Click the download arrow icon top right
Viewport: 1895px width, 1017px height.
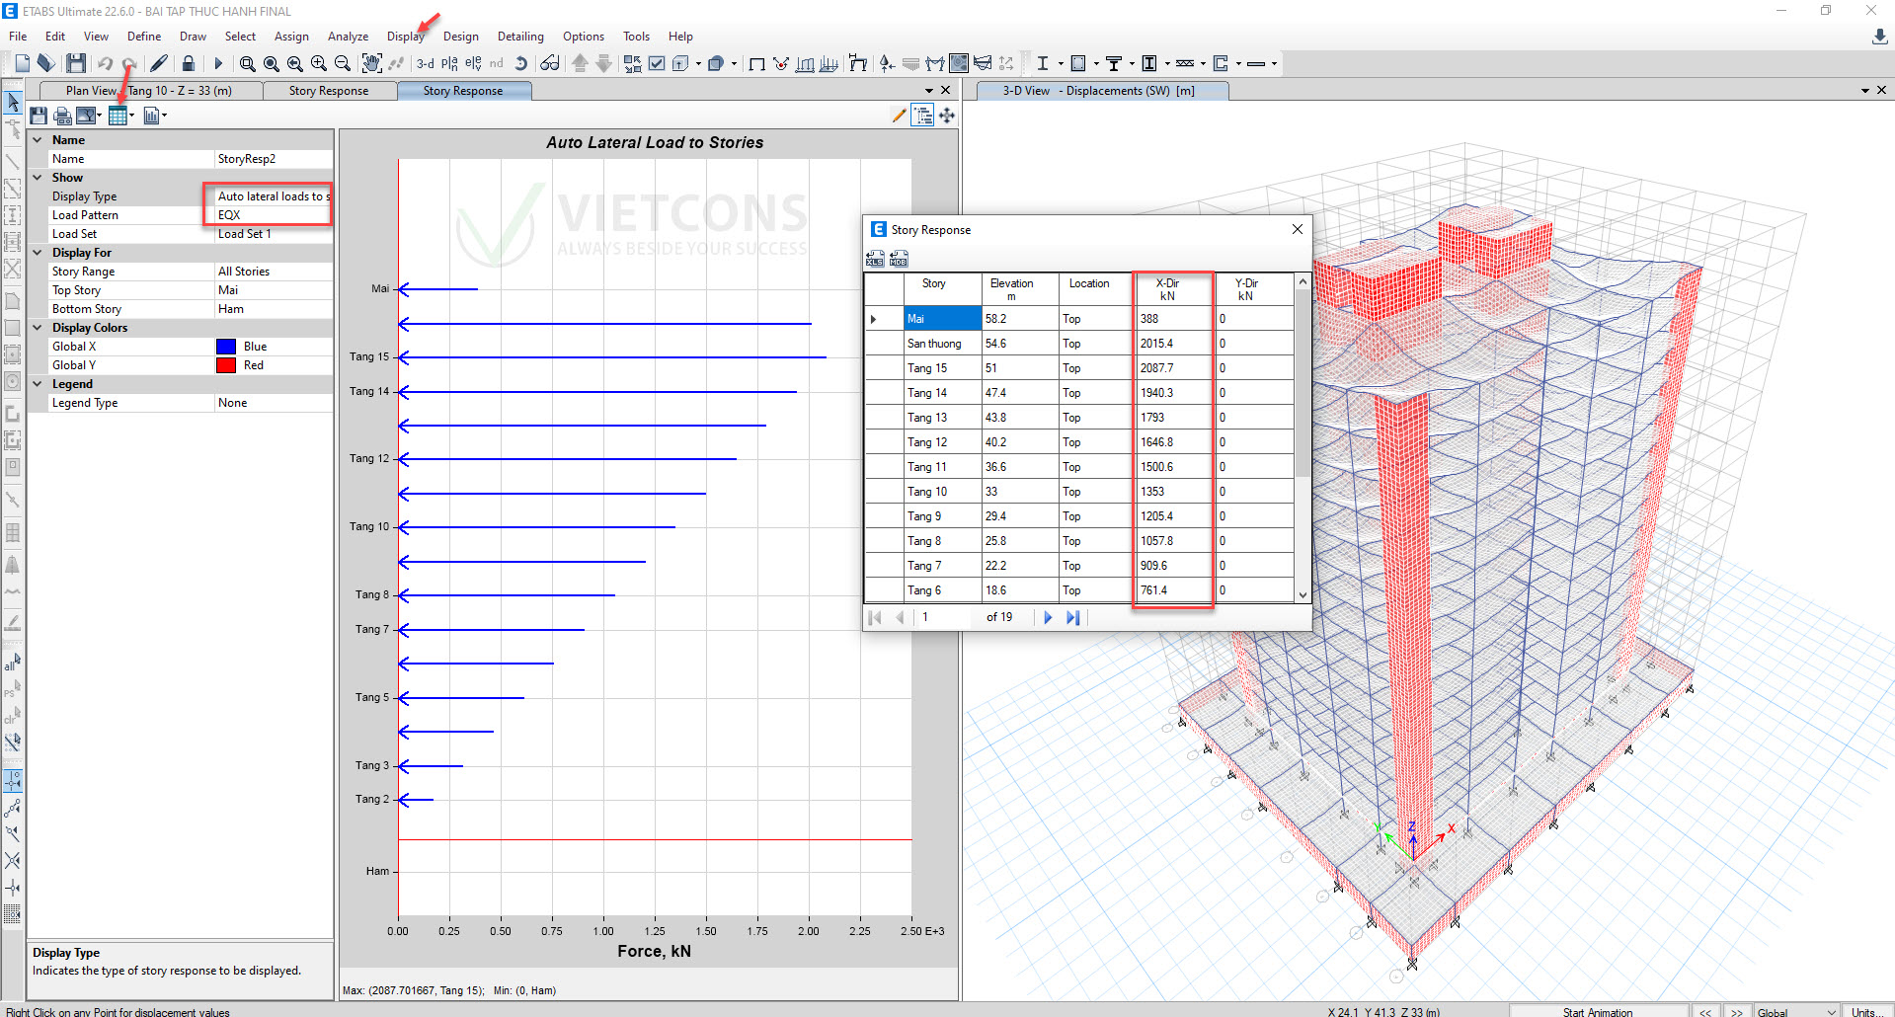[x=1879, y=37]
